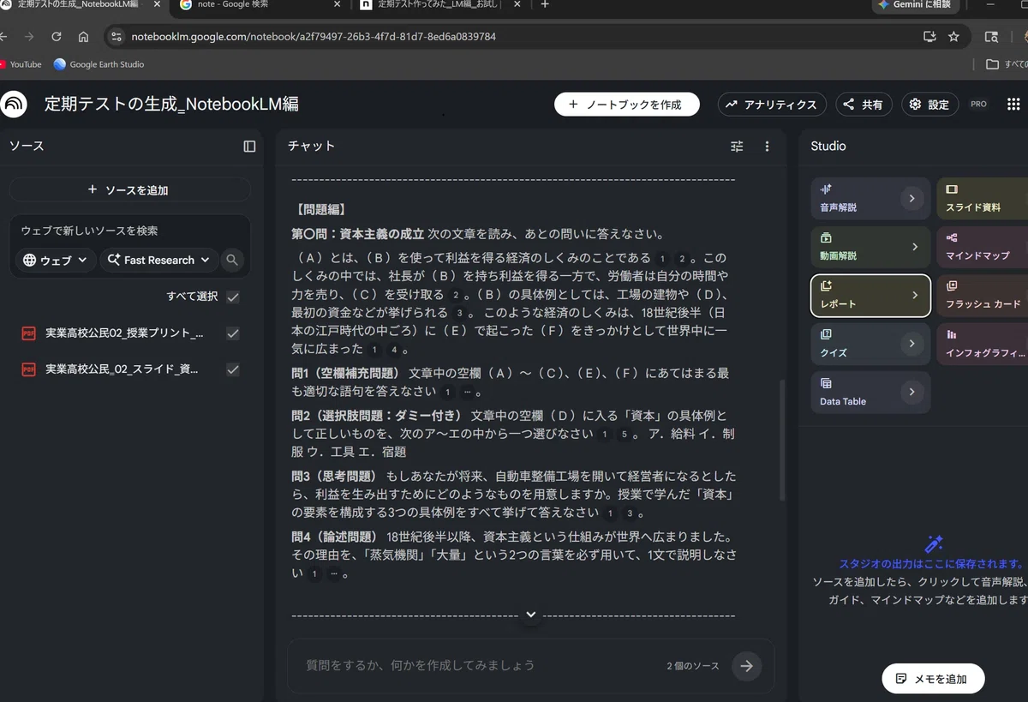The width and height of the screenshot is (1028, 702).
Task: Open a new browser tab with the plus icon
Action: click(545, 5)
